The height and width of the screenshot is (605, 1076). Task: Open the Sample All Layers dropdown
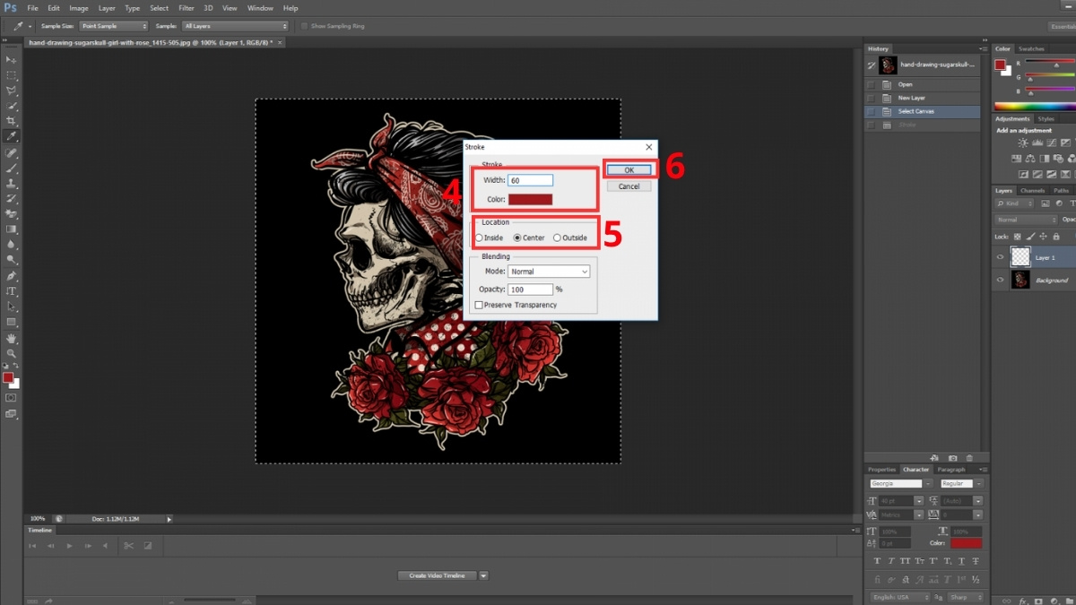(236, 26)
